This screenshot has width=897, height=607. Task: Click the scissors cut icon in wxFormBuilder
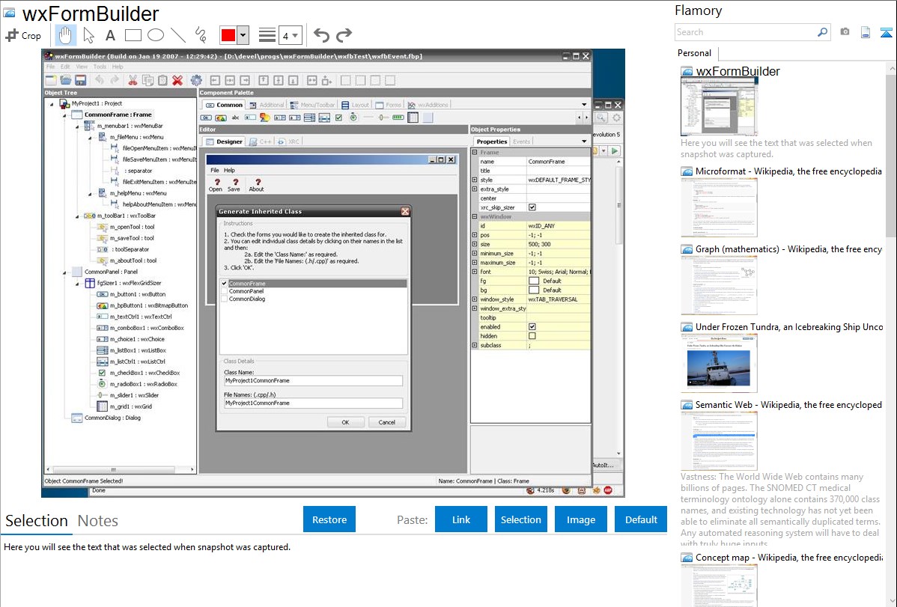coord(133,81)
